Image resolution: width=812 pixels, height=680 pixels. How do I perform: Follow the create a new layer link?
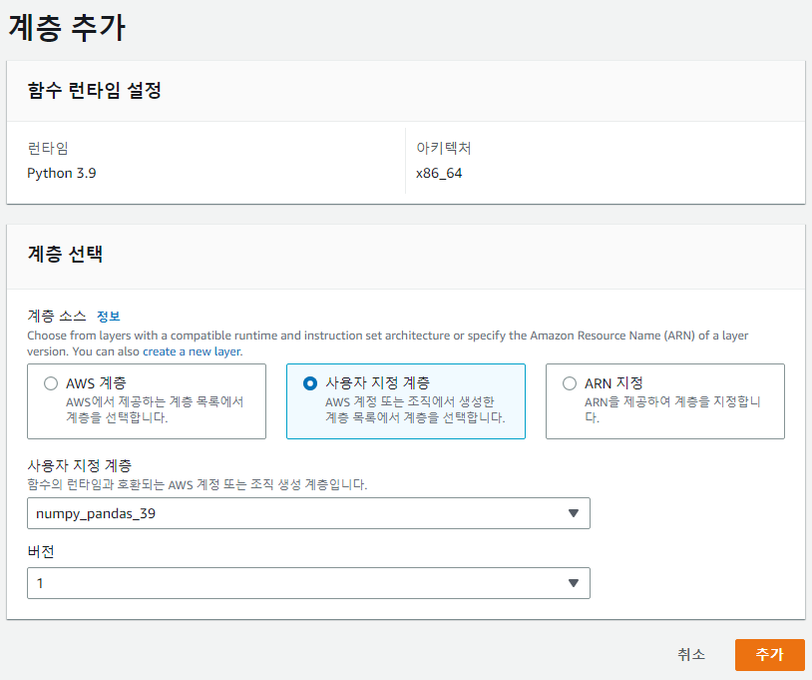tap(192, 351)
